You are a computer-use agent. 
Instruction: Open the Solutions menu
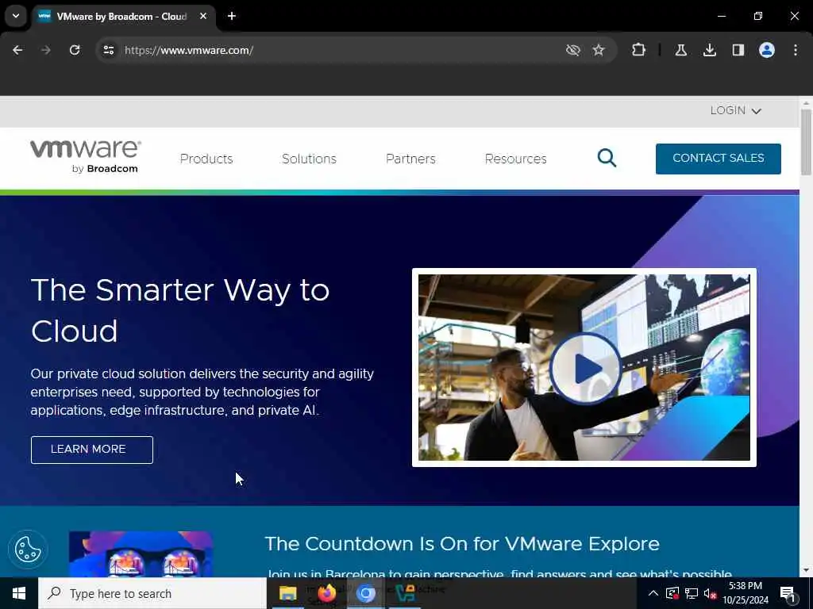(x=309, y=159)
